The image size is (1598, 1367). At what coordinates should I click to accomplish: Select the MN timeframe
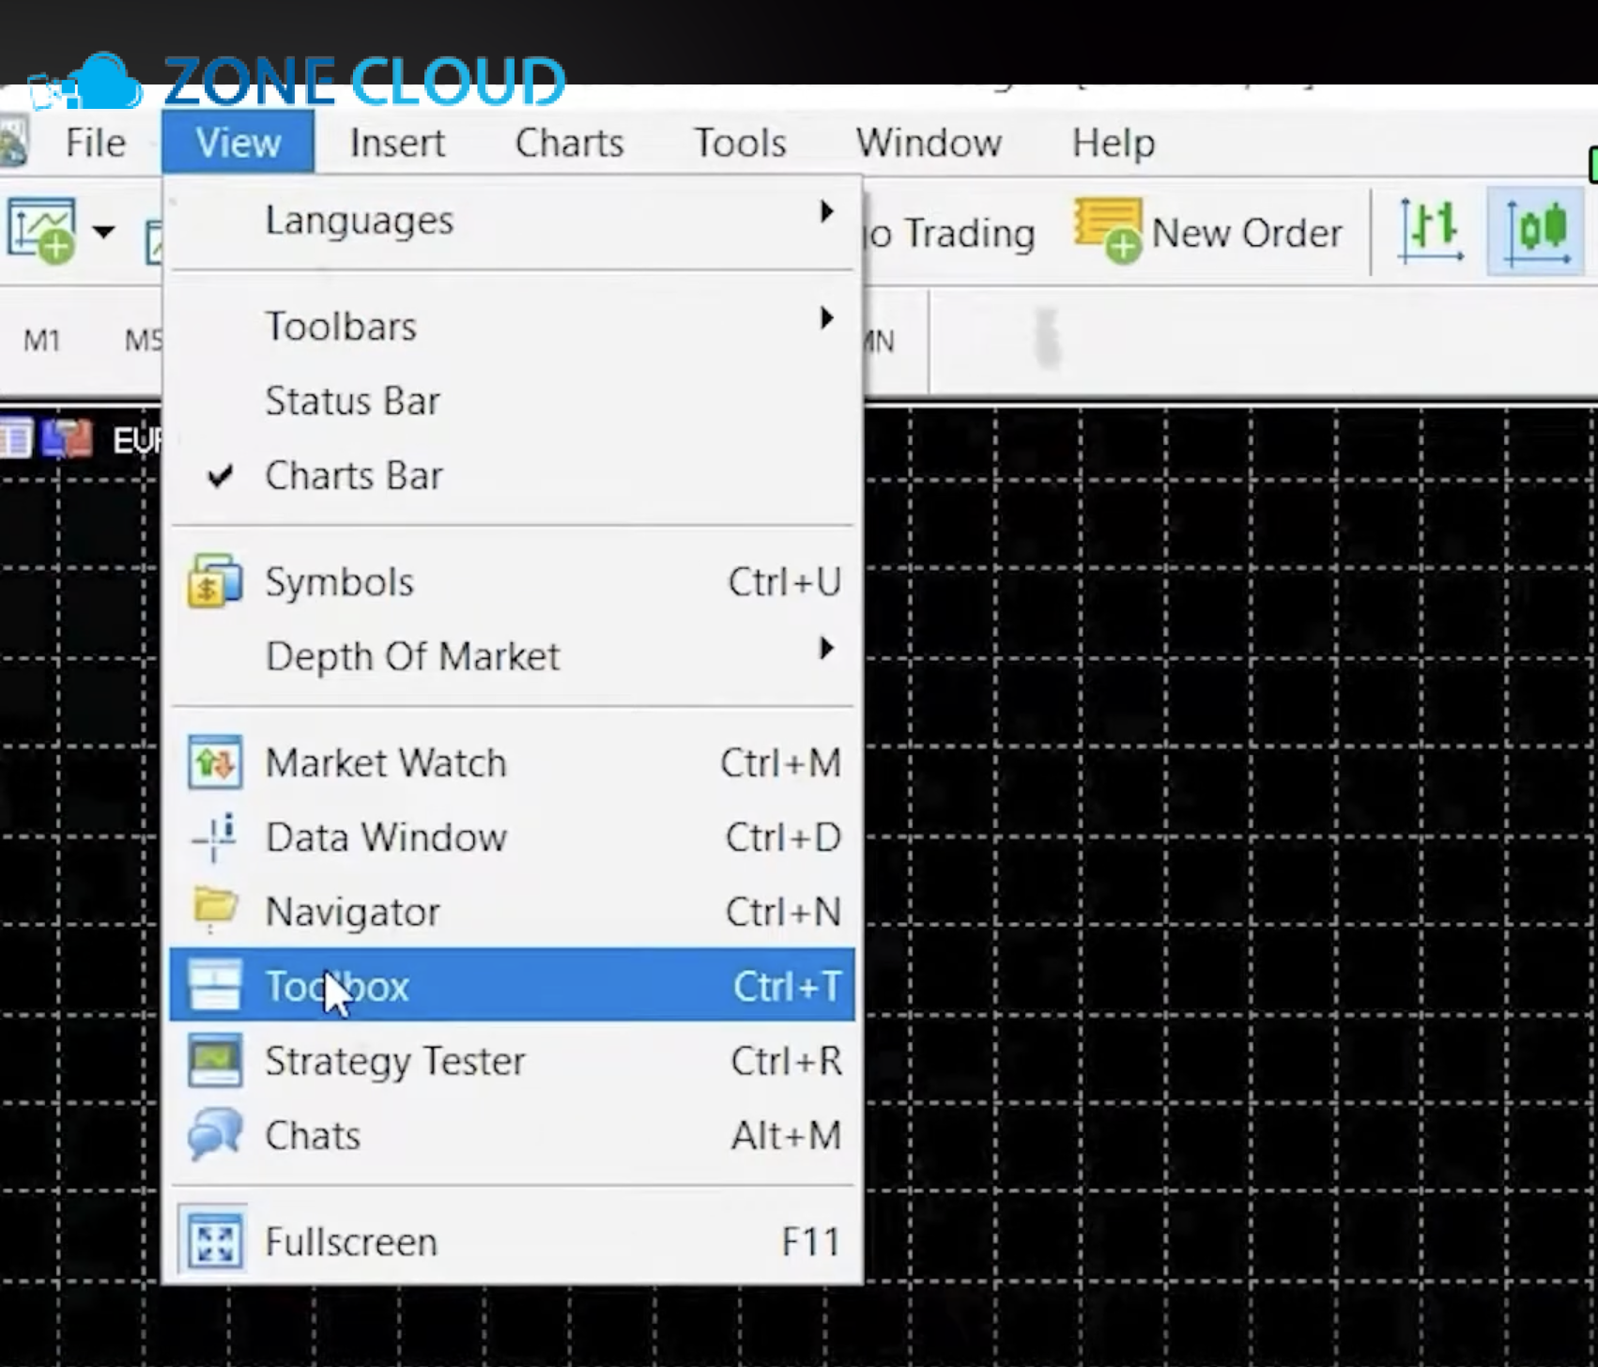880,341
